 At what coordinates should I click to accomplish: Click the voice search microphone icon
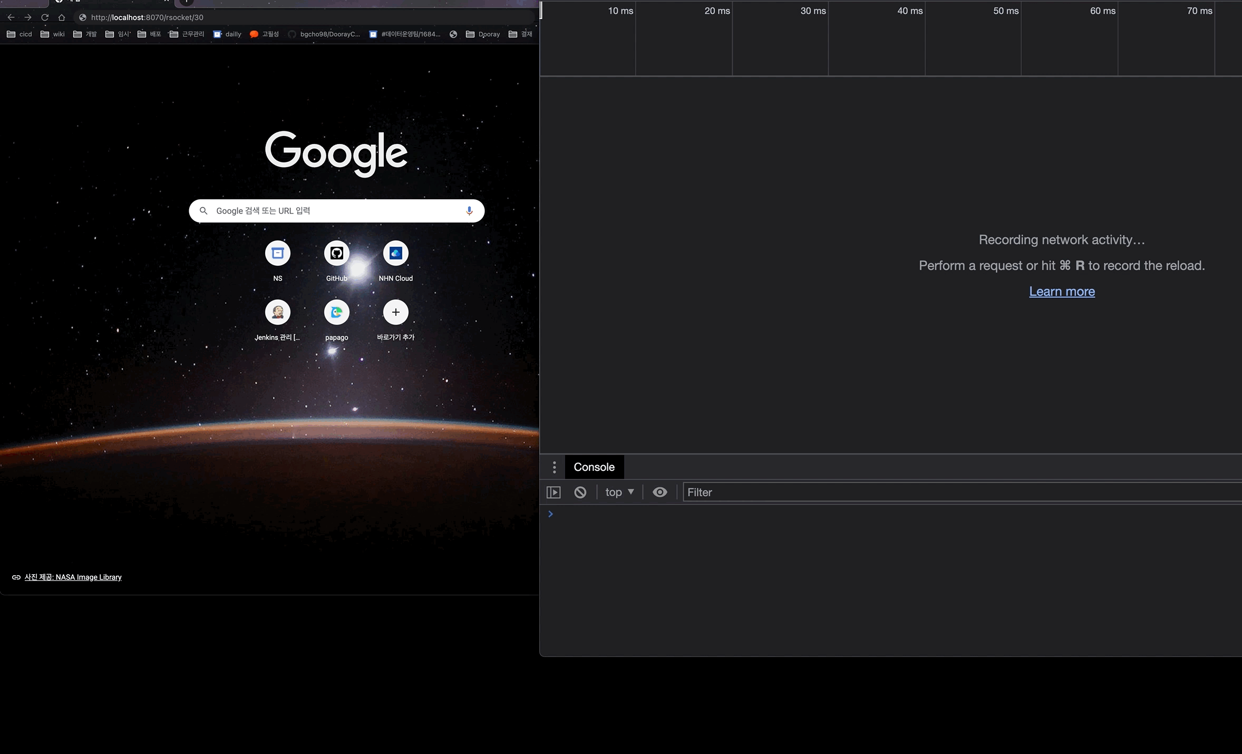[469, 211]
